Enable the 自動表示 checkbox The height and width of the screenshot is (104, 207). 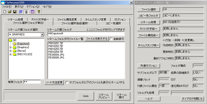tap(111, 39)
